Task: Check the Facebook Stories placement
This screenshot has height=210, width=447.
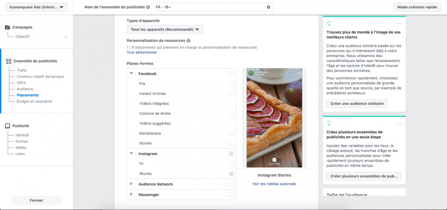Action: [x=231, y=143]
